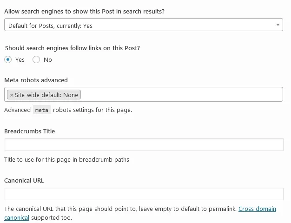Viewport: 291px width, 223px height.
Task: Open the canonical link text
Action: click(x=17, y=217)
